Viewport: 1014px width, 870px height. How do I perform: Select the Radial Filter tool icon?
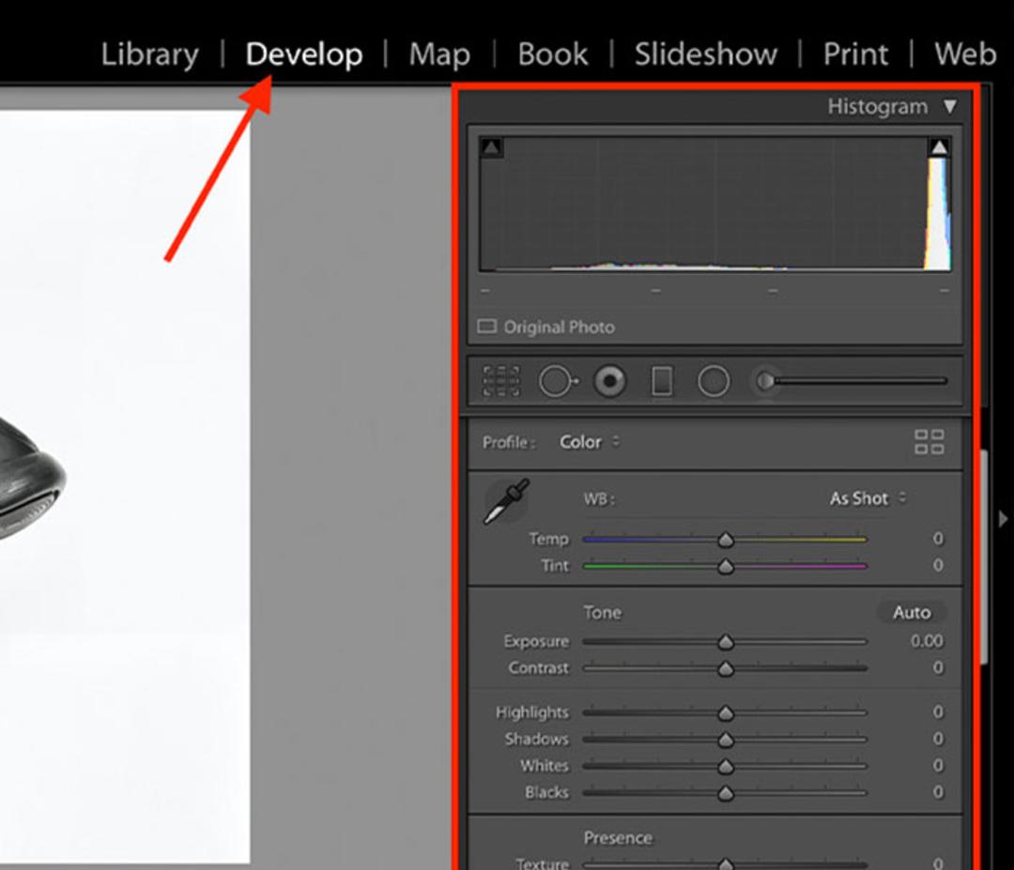(x=714, y=381)
